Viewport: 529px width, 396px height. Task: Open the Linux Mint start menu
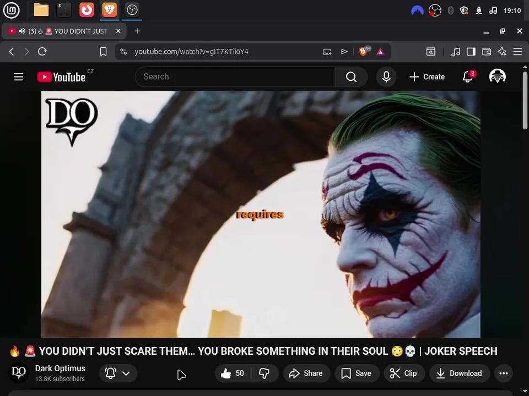(x=11, y=10)
